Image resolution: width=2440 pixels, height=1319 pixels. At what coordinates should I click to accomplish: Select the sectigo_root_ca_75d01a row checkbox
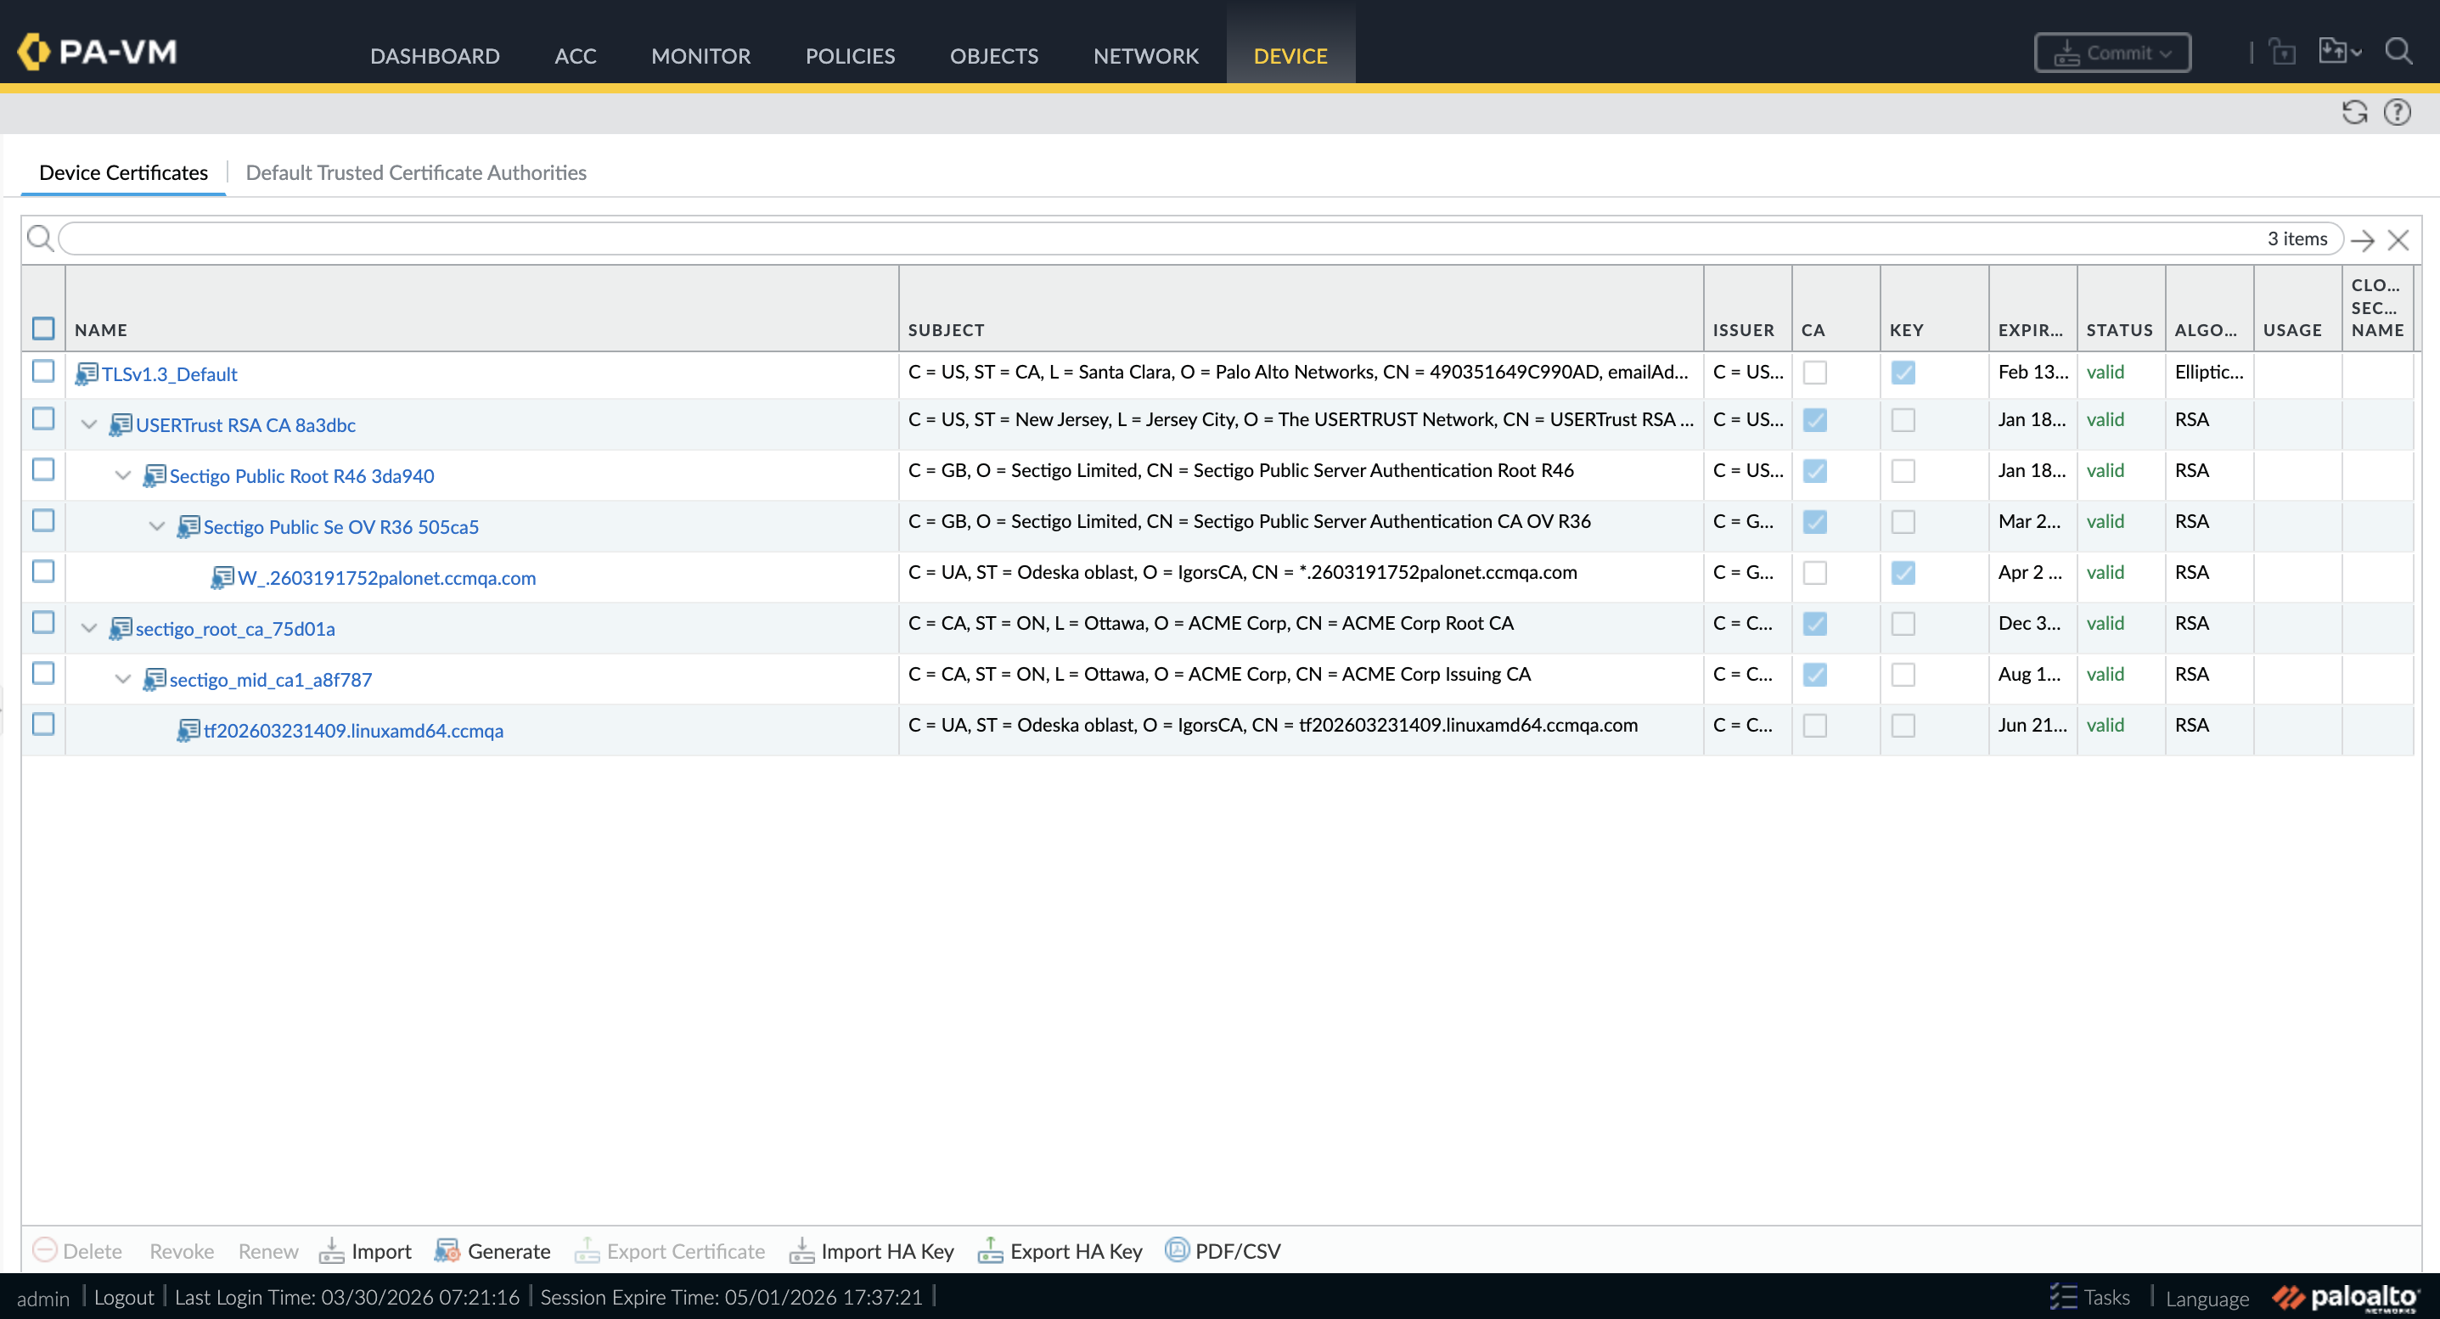[x=43, y=622]
